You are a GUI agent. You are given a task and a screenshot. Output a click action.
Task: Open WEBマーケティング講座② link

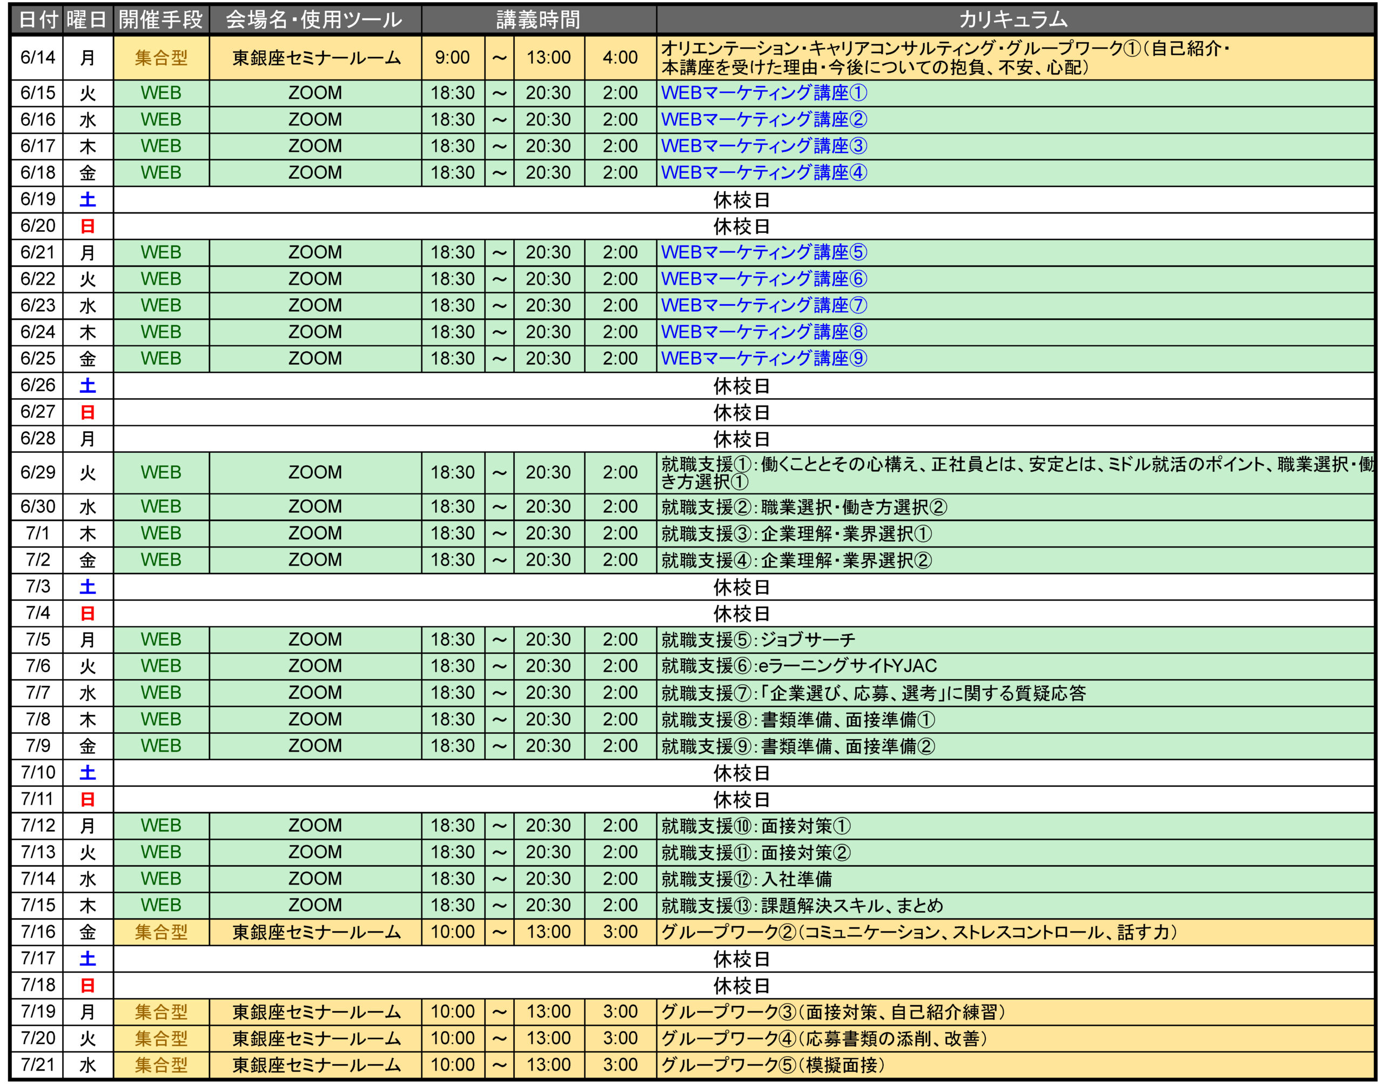click(x=764, y=120)
